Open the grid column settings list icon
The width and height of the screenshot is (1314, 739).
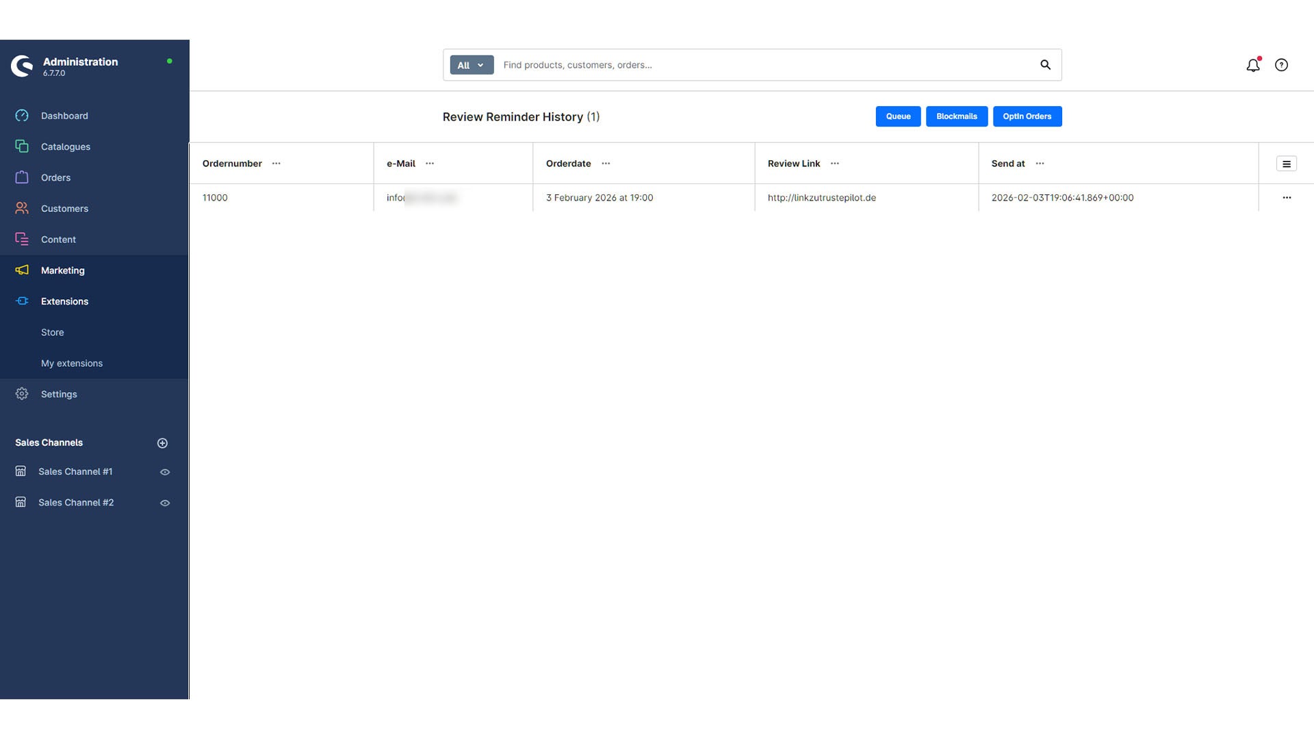pos(1286,164)
